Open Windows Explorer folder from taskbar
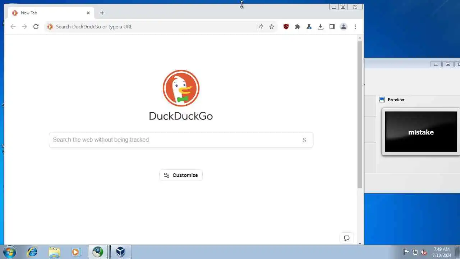The width and height of the screenshot is (460, 259). tap(54, 252)
